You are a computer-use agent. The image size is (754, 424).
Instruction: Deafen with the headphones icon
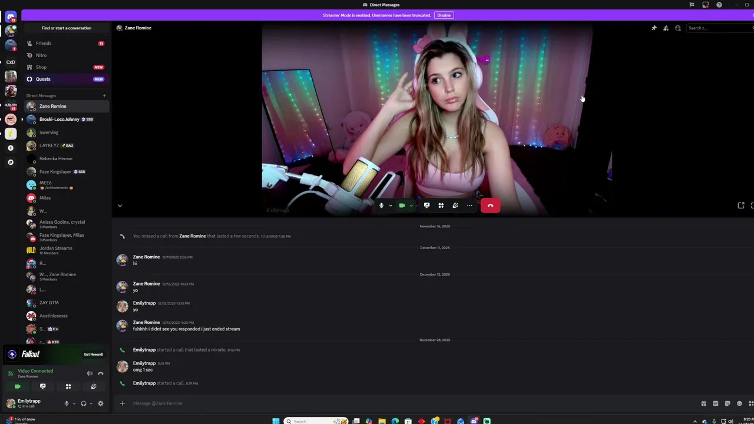pos(84,403)
